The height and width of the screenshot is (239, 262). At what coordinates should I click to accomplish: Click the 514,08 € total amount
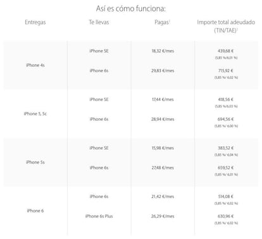226,197
